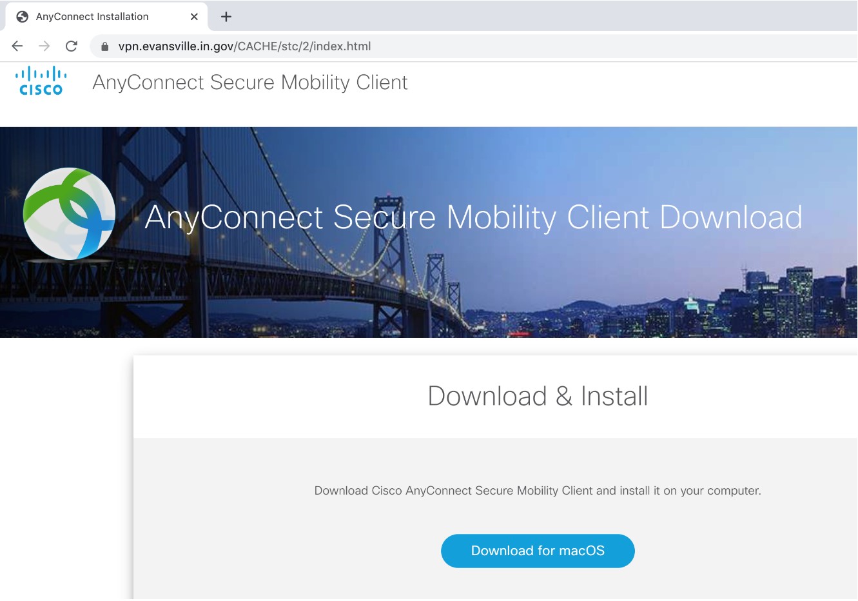
Task: Click the globe favicon in the tab
Action: [x=23, y=17]
